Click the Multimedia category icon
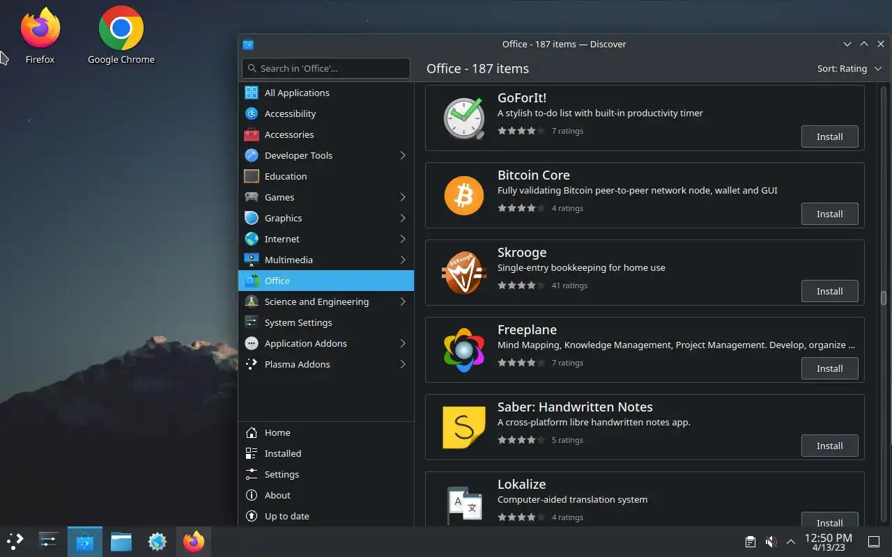The width and height of the screenshot is (892, 557). [x=252, y=260]
